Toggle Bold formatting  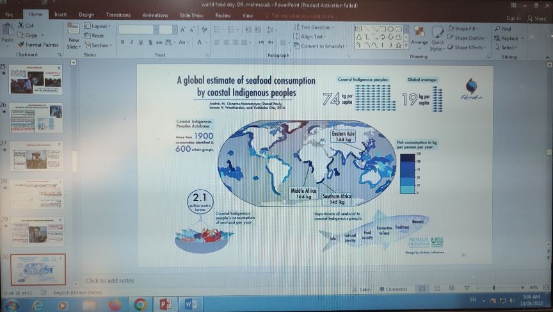[122, 42]
